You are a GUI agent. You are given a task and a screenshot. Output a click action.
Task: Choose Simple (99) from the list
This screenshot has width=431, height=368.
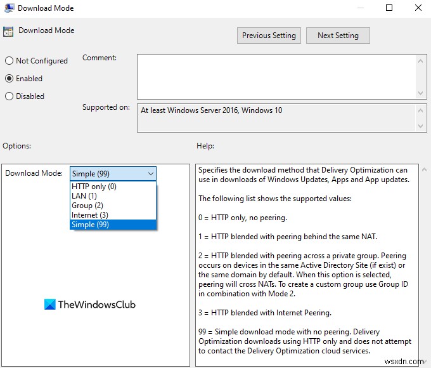[113, 225]
